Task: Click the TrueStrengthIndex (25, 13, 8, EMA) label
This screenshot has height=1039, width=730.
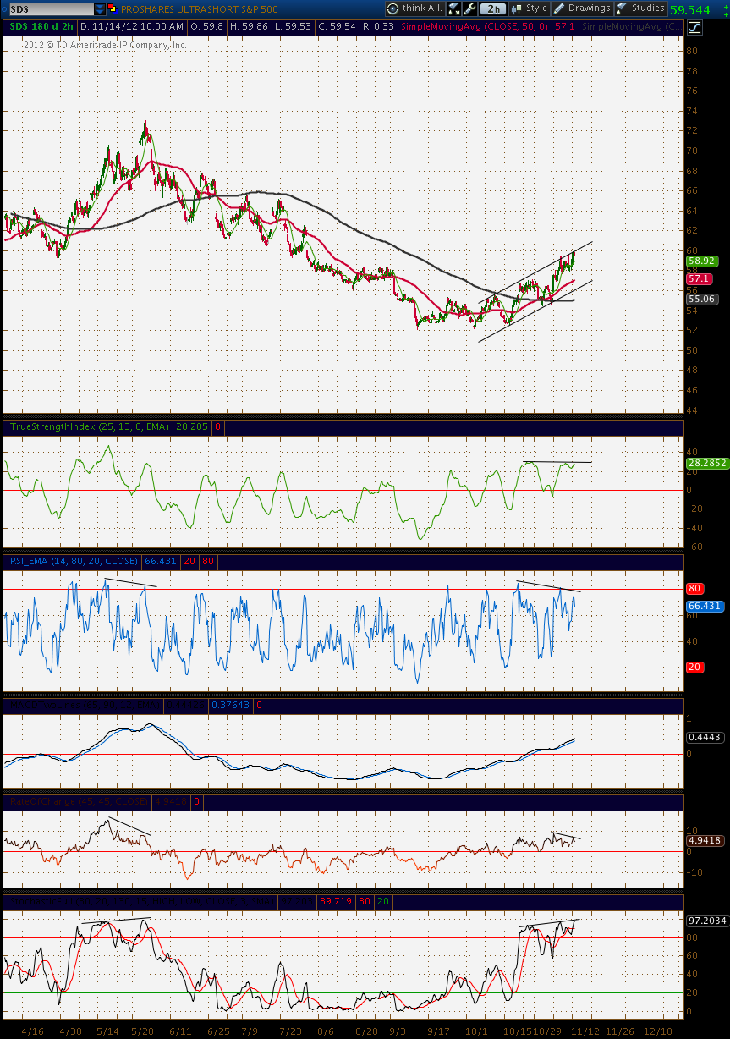Action: coord(90,427)
